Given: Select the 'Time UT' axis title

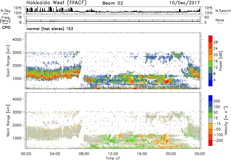Looking at the screenshot, I should 113,158.
